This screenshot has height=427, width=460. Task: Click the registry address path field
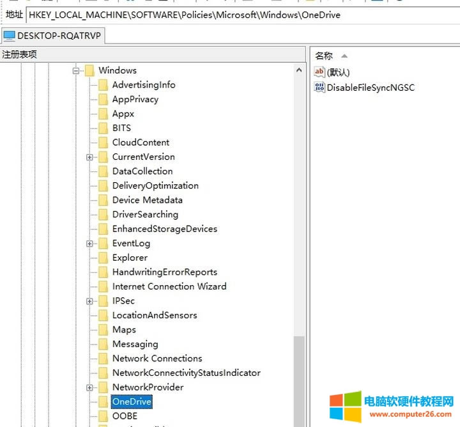pos(243,15)
